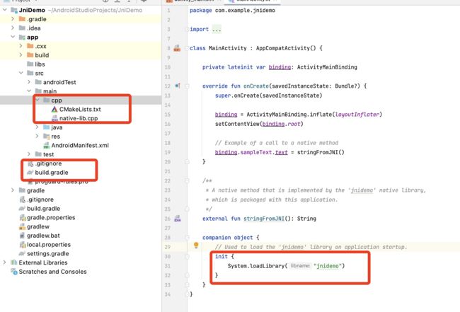The image size is (460, 312).
Task: Expand the androidTest folder chevron
Action: click(29, 82)
